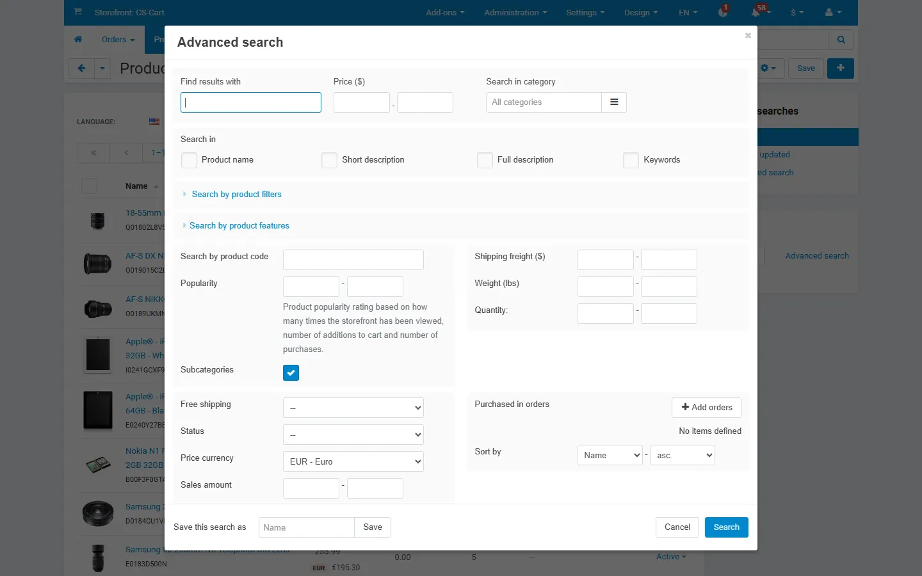This screenshot has width=922, height=576.
Task: Click the back arrow beside the Products title
Action: pos(81,68)
